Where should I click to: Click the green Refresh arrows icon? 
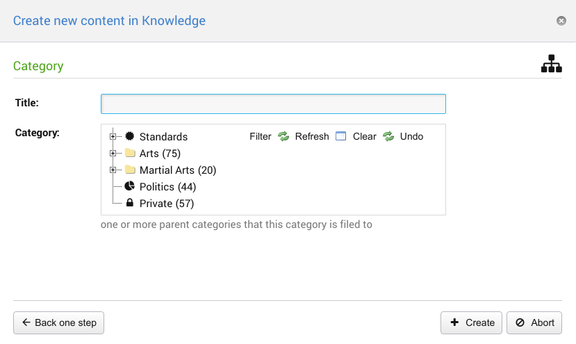coord(283,136)
